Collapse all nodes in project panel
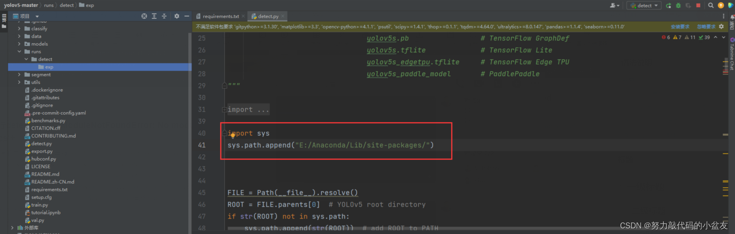The image size is (735, 234). pos(164,16)
